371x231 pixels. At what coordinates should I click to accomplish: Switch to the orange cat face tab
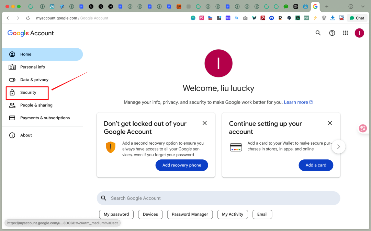click(179, 7)
